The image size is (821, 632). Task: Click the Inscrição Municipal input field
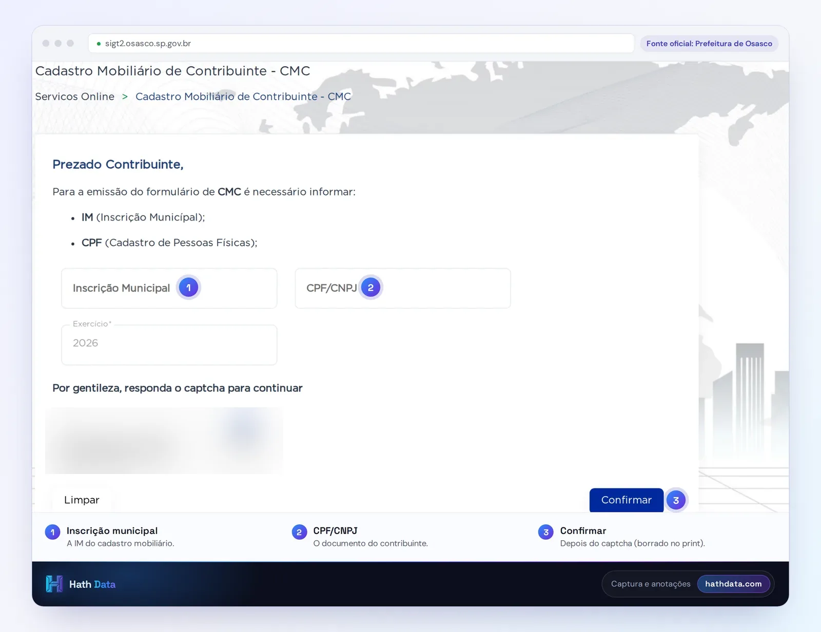click(169, 288)
